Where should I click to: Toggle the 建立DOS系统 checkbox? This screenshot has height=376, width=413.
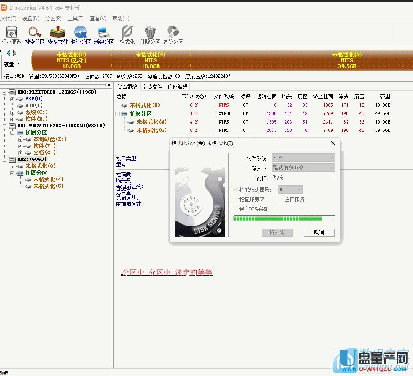(236, 209)
